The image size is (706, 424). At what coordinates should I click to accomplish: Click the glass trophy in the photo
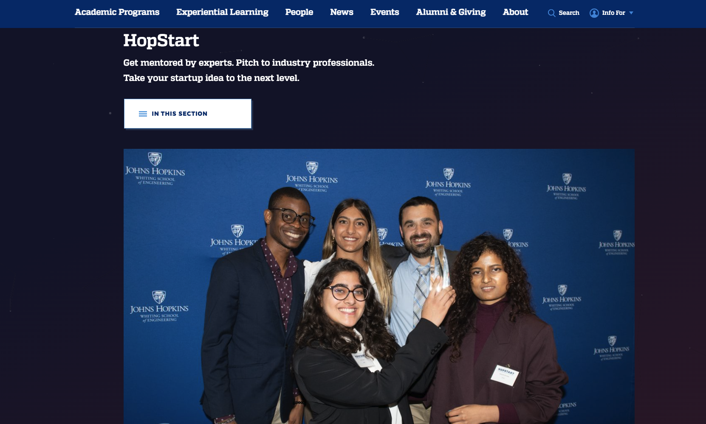(x=440, y=268)
